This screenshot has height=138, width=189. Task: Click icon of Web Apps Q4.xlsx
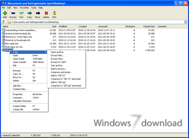pyautogui.click(x=3, y=47)
